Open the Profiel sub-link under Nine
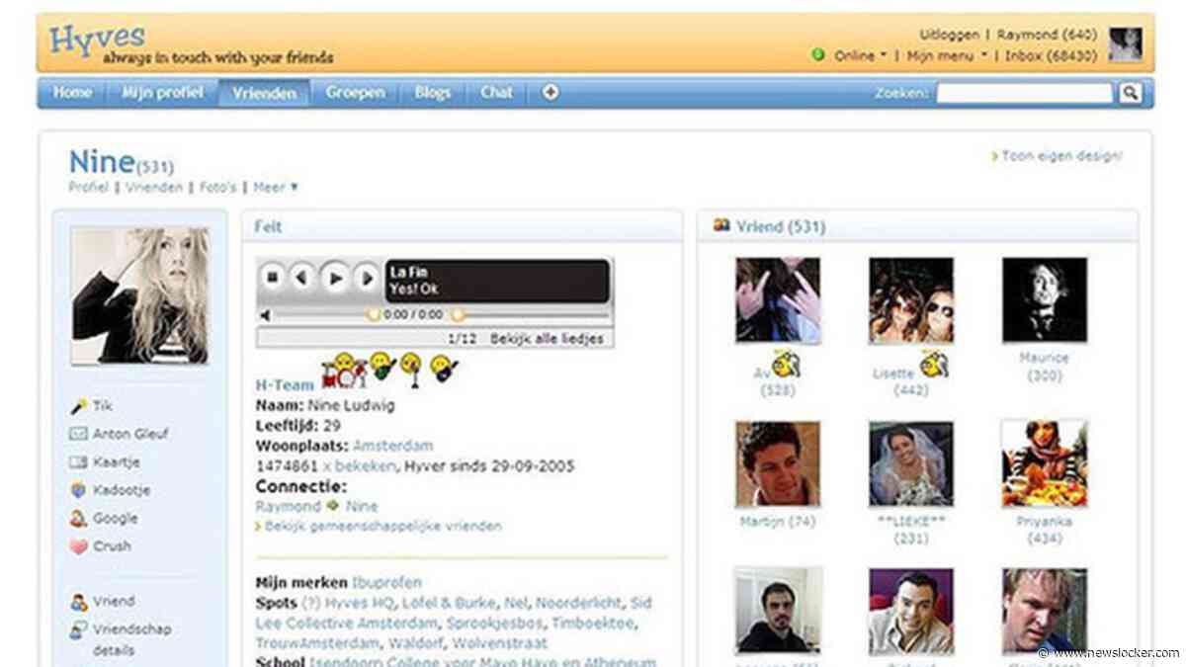Image resolution: width=1186 pixels, height=667 pixels. click(x=88, y=187)
